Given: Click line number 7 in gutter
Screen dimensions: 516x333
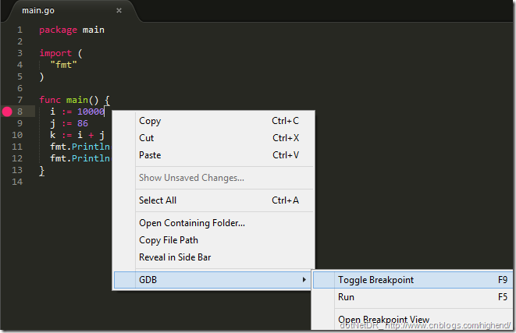Looking at the screenshot, I should [20, 100].
